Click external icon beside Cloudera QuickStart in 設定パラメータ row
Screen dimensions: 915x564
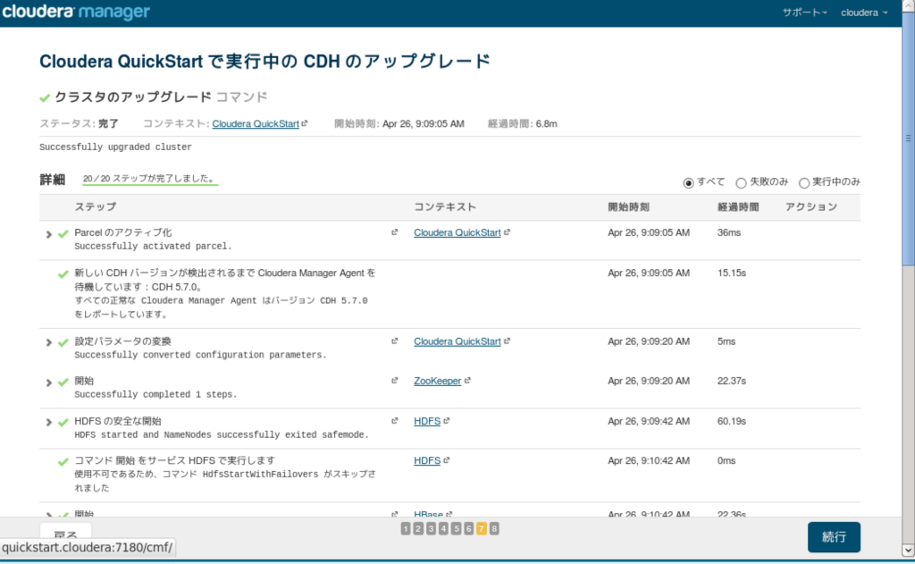coord(508,341)
